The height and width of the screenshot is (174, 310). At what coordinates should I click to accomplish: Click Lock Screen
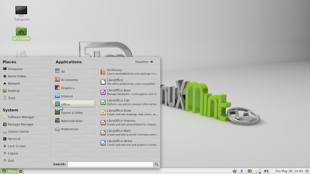pyautogui.click(x=15, y=146)
